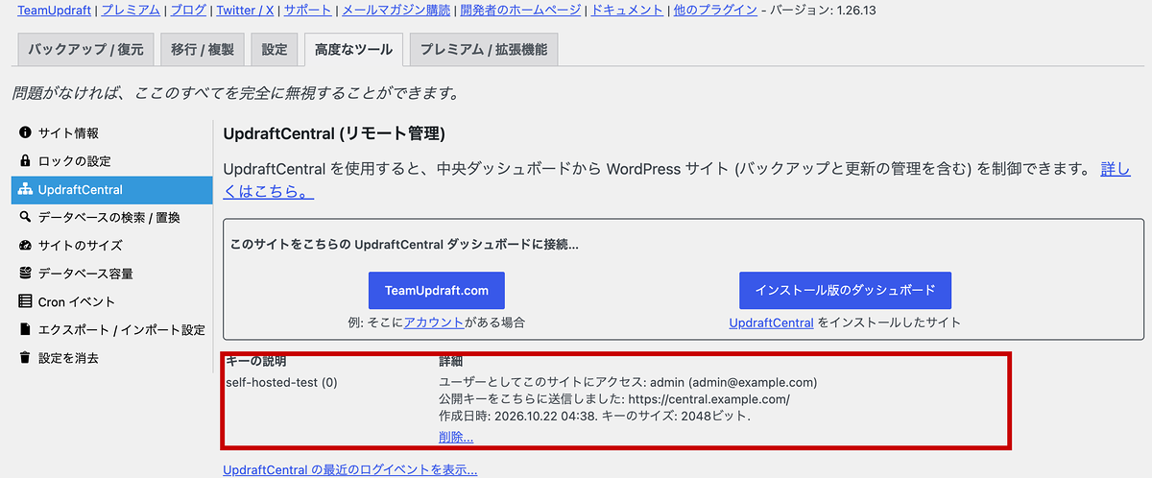The image size is (1152, 478).
Task: Click the 作成日時: 2026.10.22 04:38 line
Action: (x=594, y=417)
